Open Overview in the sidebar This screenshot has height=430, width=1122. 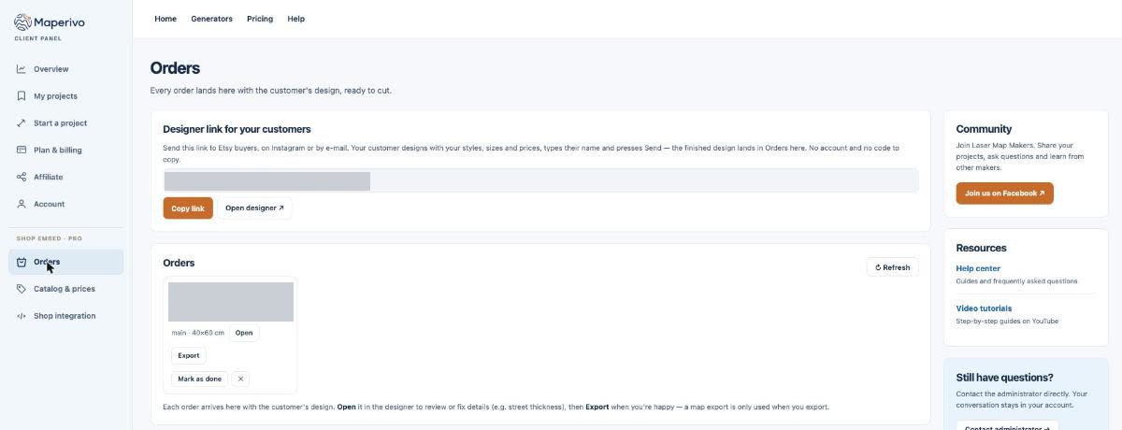tap(65, 69)
